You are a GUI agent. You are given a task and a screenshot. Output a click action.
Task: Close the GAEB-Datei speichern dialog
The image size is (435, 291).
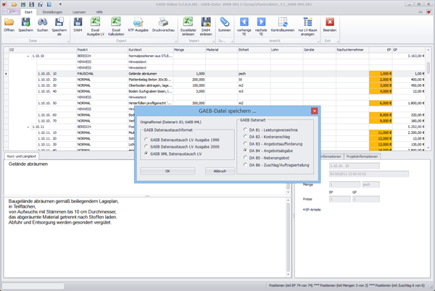(x=315, y=111)
